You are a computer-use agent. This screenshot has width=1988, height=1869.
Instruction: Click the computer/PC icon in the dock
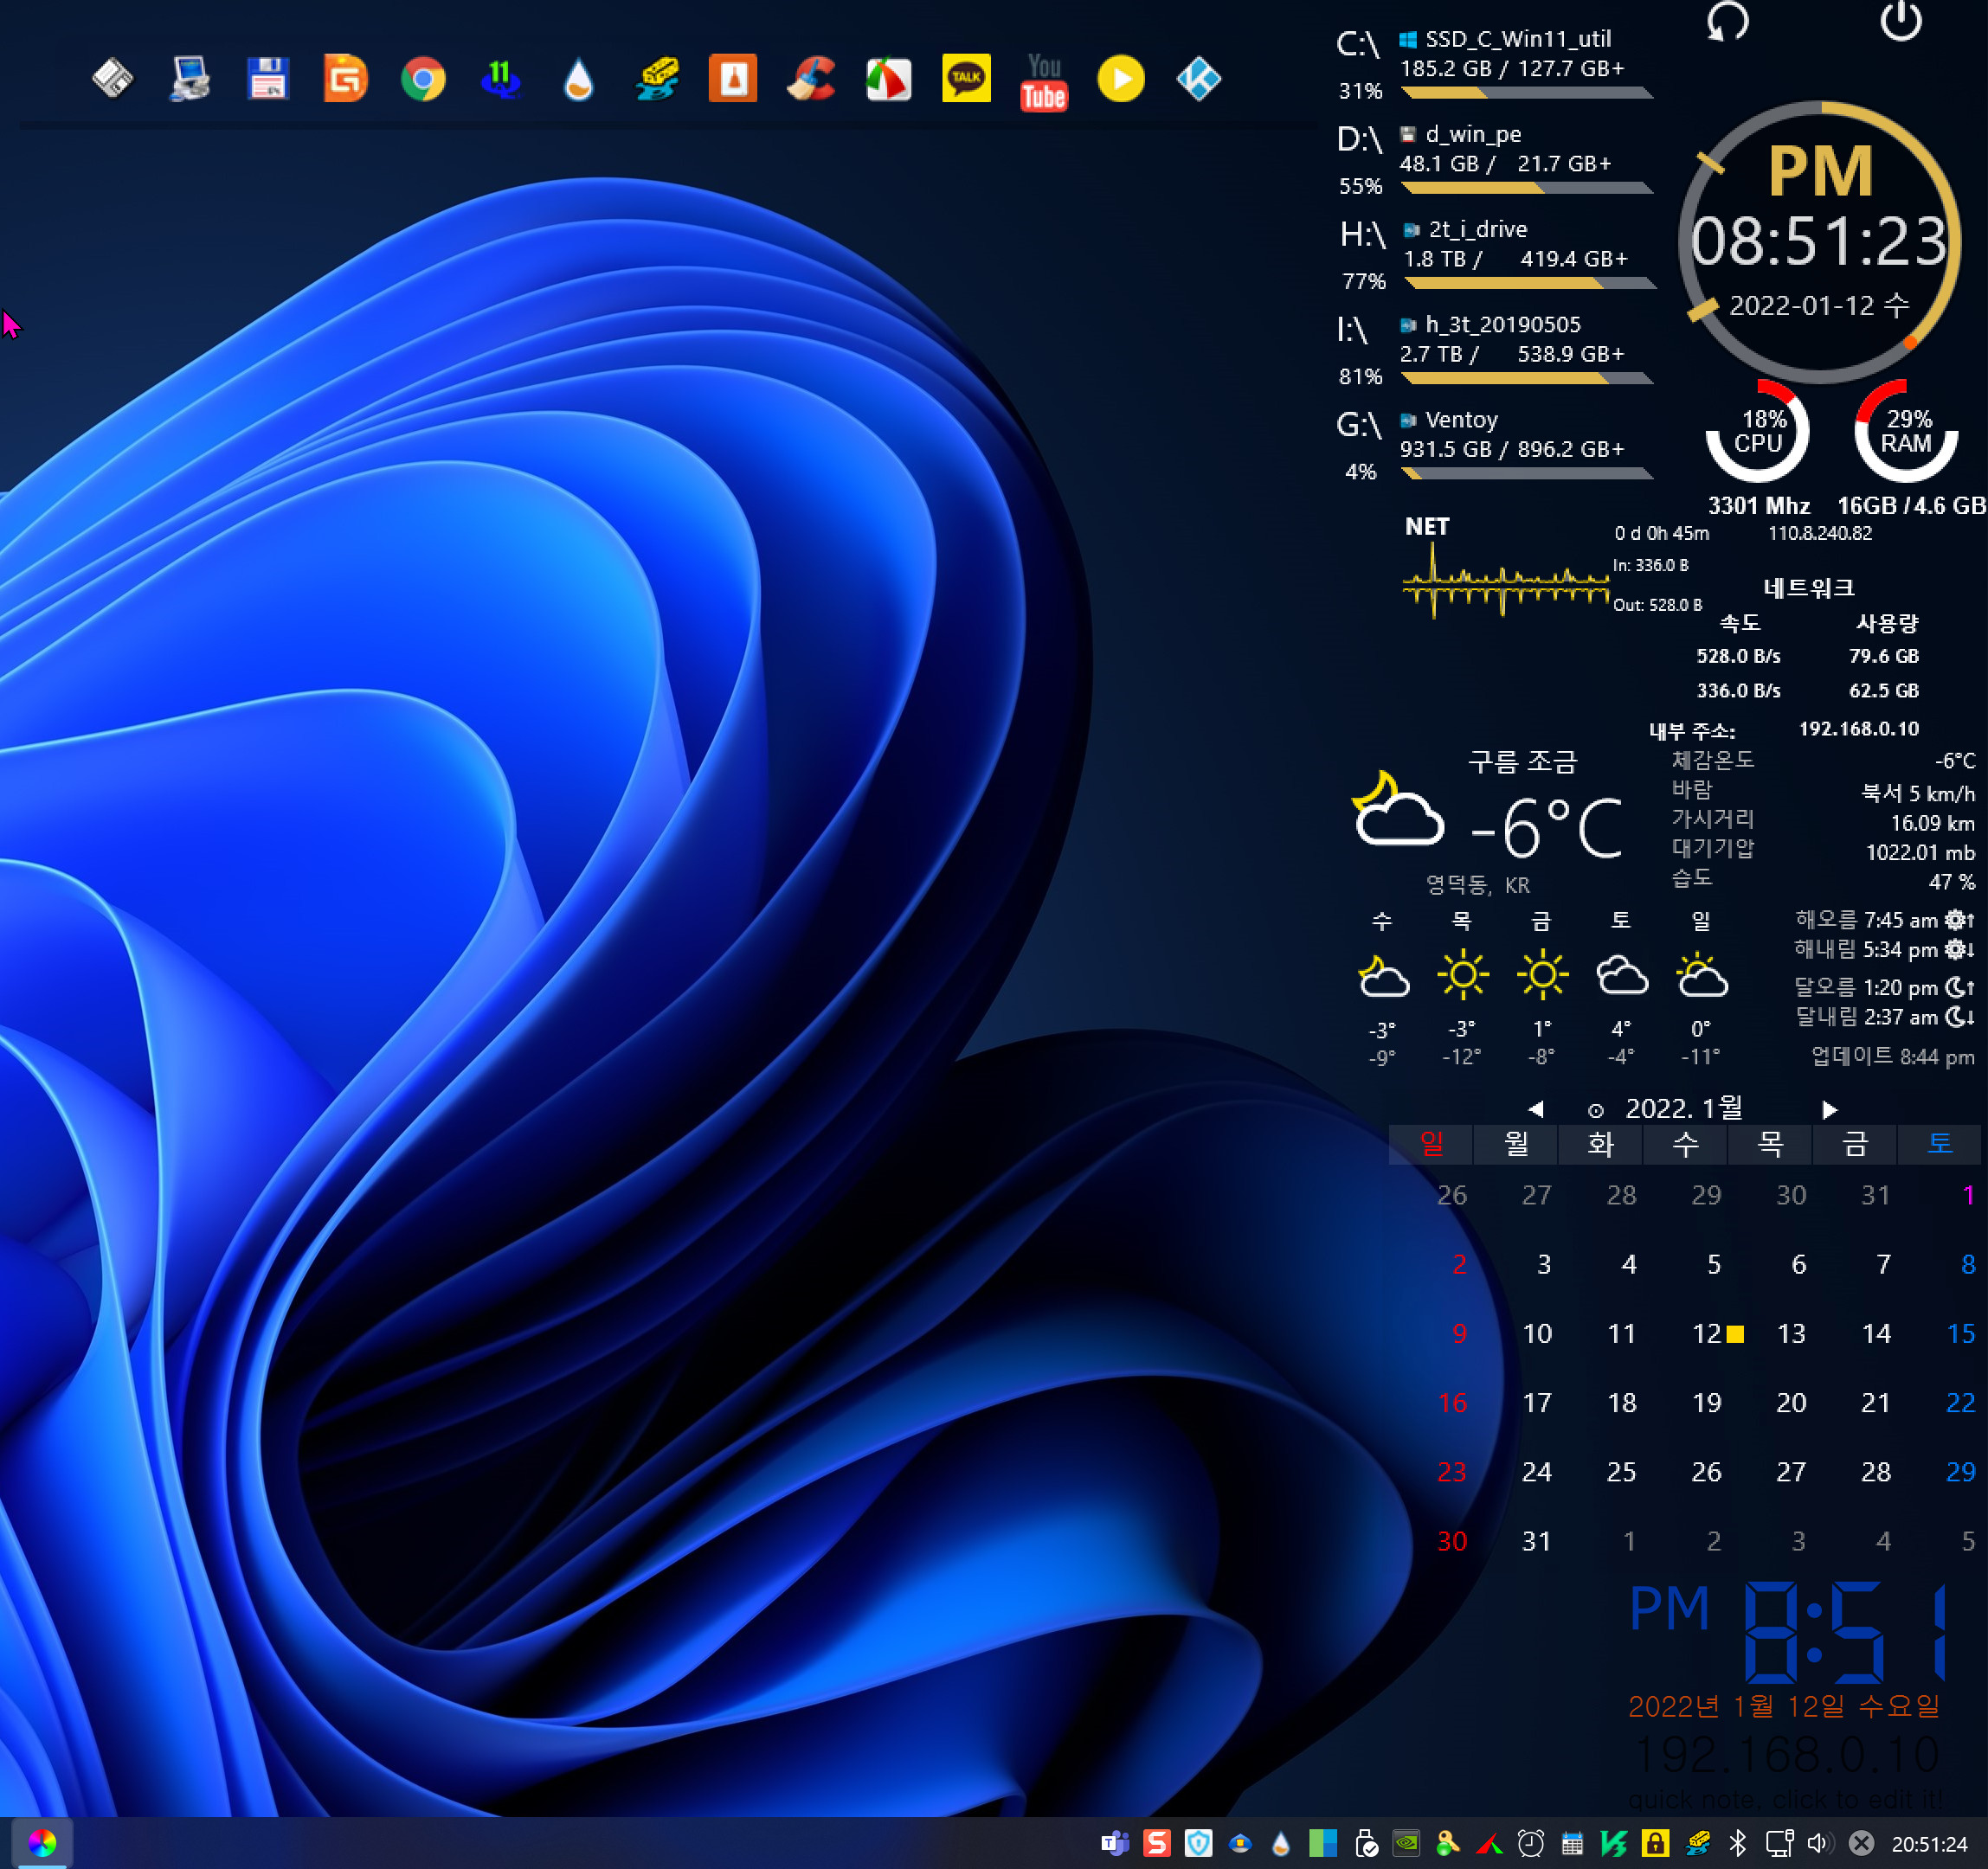[x=190, y=79]
